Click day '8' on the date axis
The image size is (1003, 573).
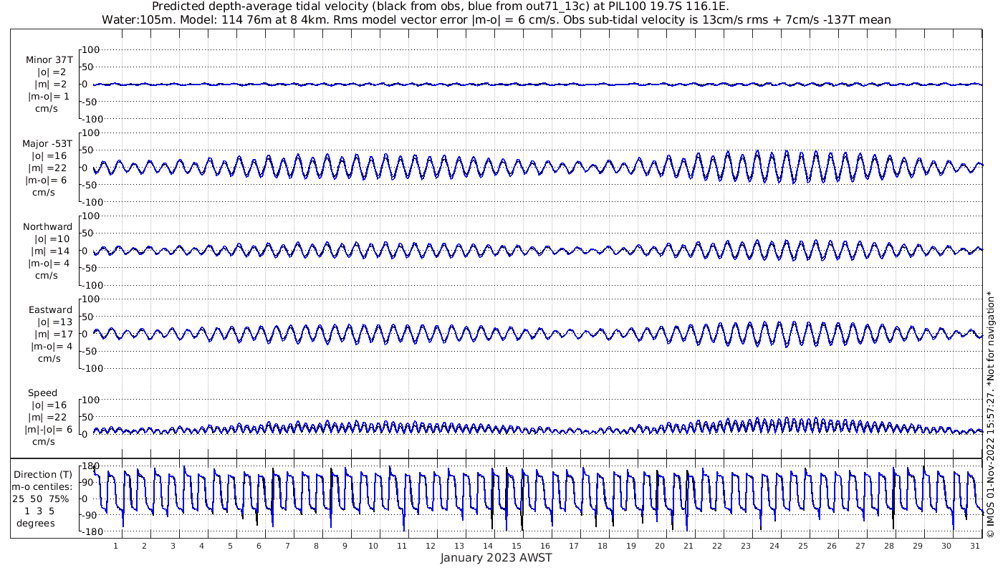316,546
